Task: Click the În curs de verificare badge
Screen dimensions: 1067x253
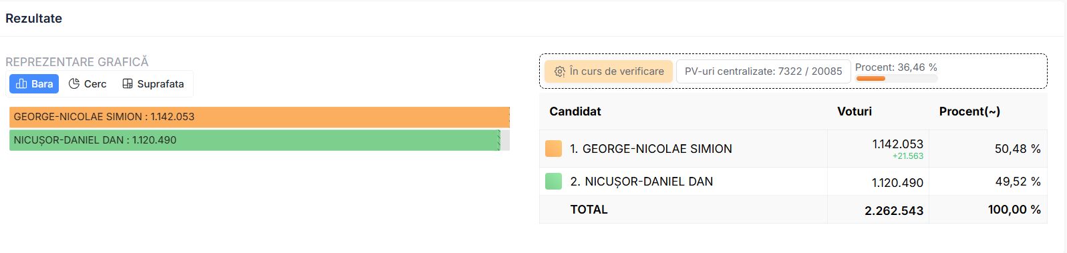Action: tap(609, 71)
